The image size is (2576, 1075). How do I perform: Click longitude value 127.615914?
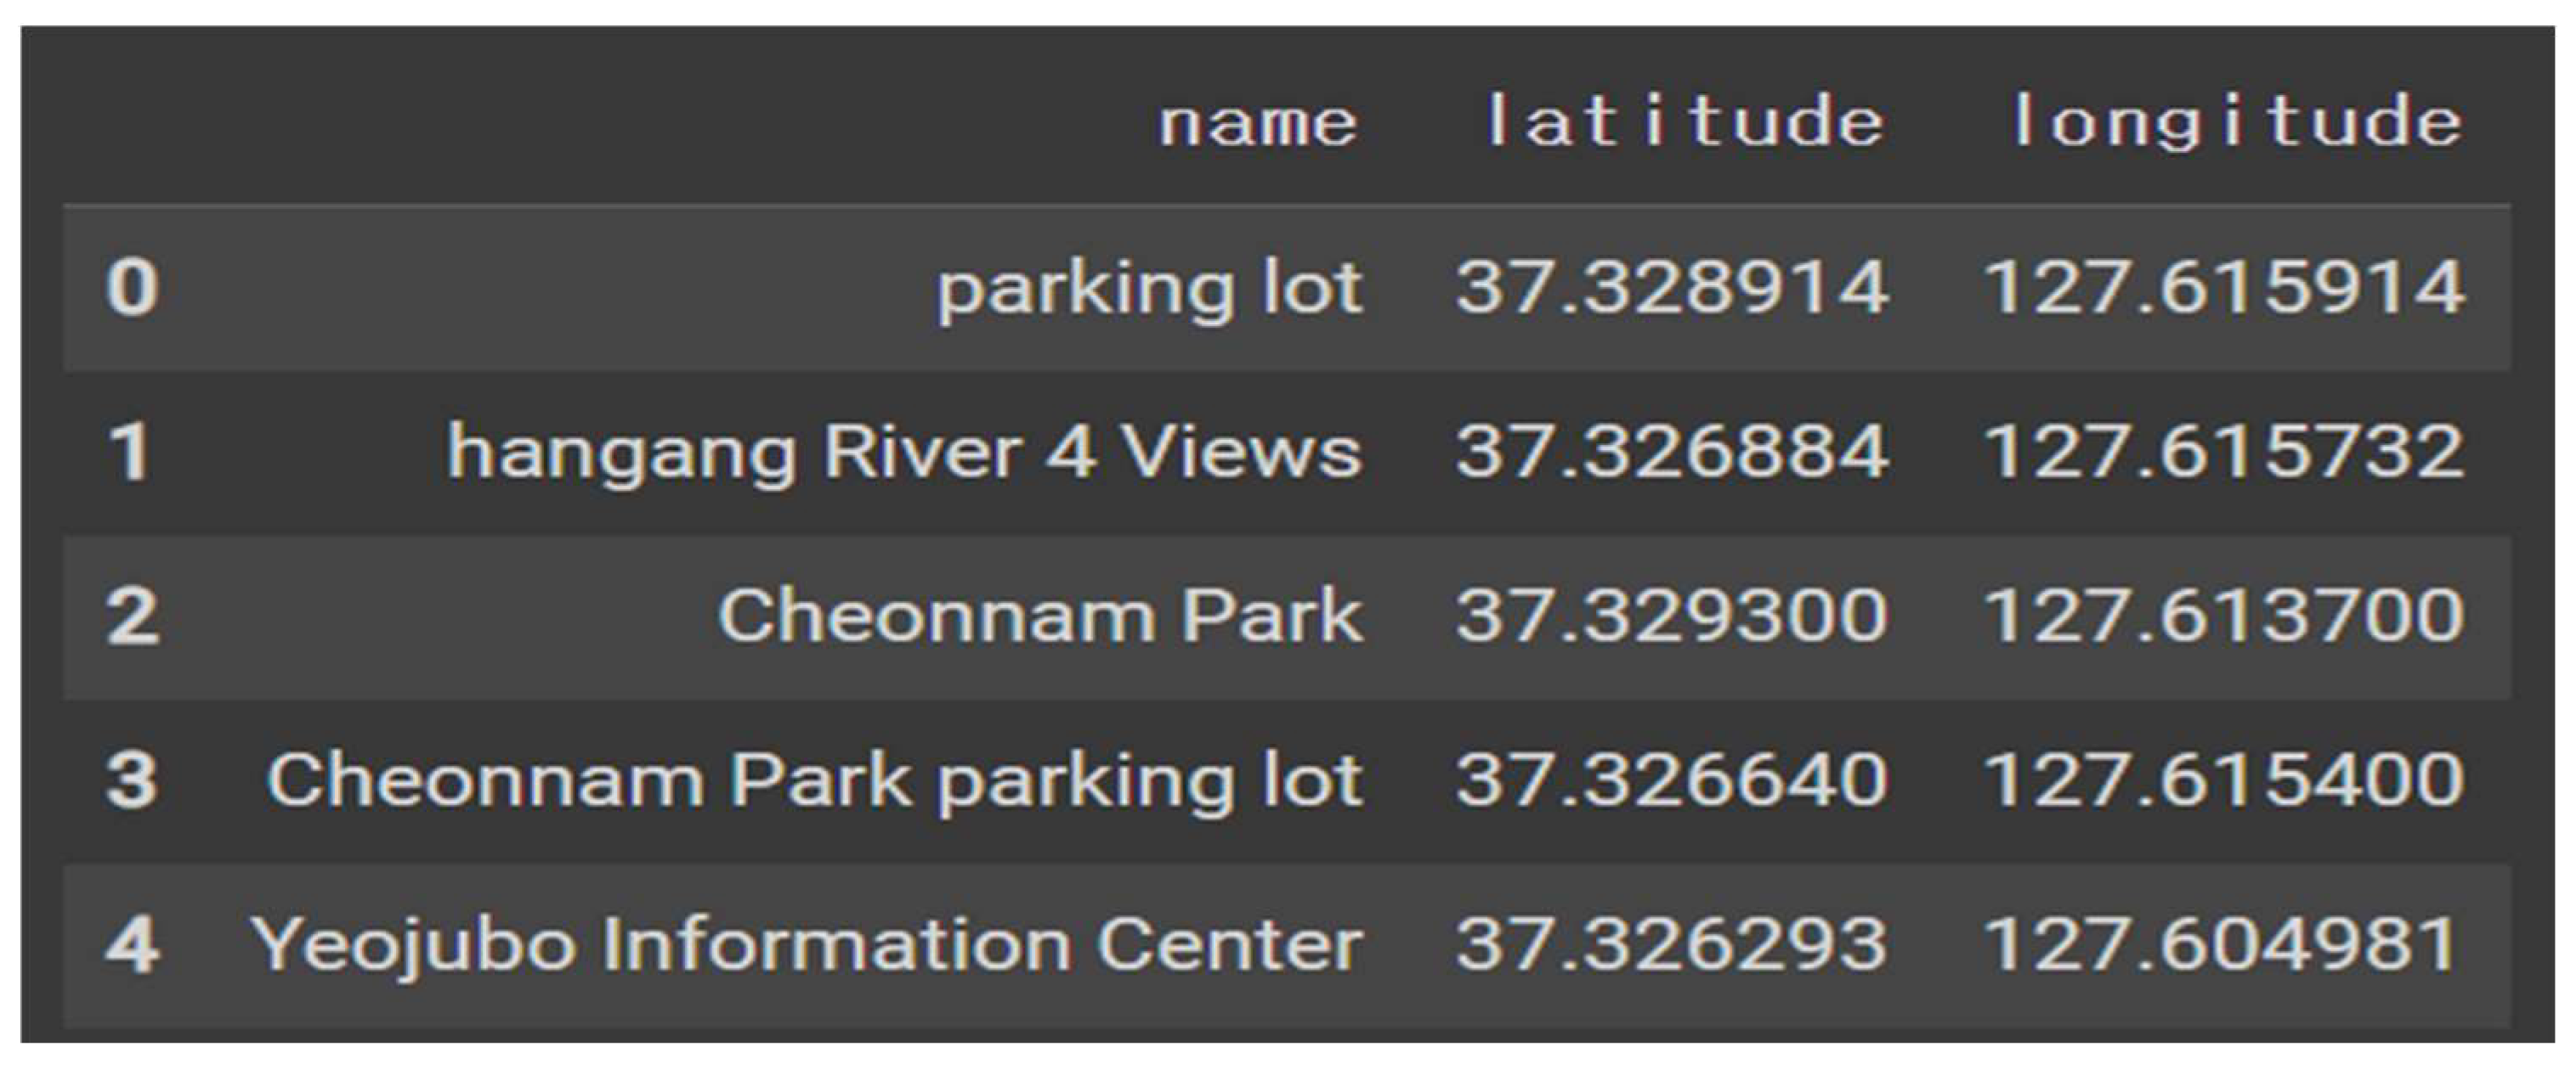(2224, 288)
